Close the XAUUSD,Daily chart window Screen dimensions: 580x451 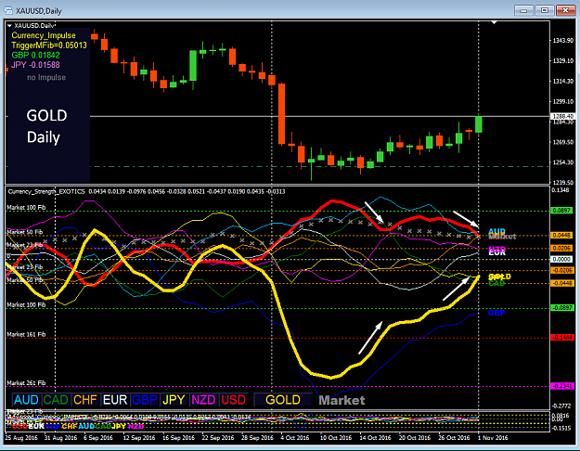565,10
